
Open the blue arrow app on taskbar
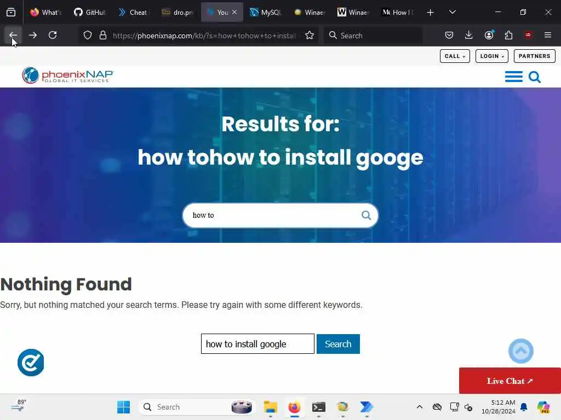367,407
